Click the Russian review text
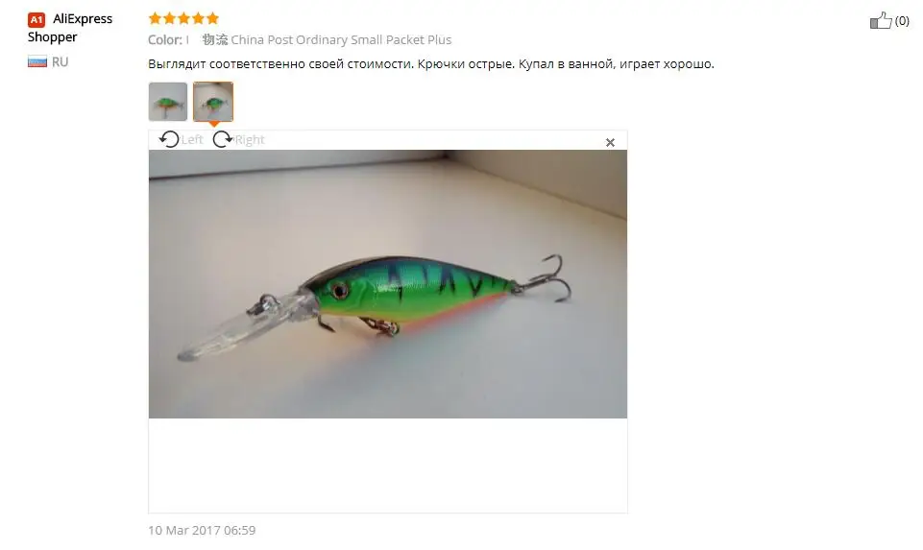 (431, 63)
